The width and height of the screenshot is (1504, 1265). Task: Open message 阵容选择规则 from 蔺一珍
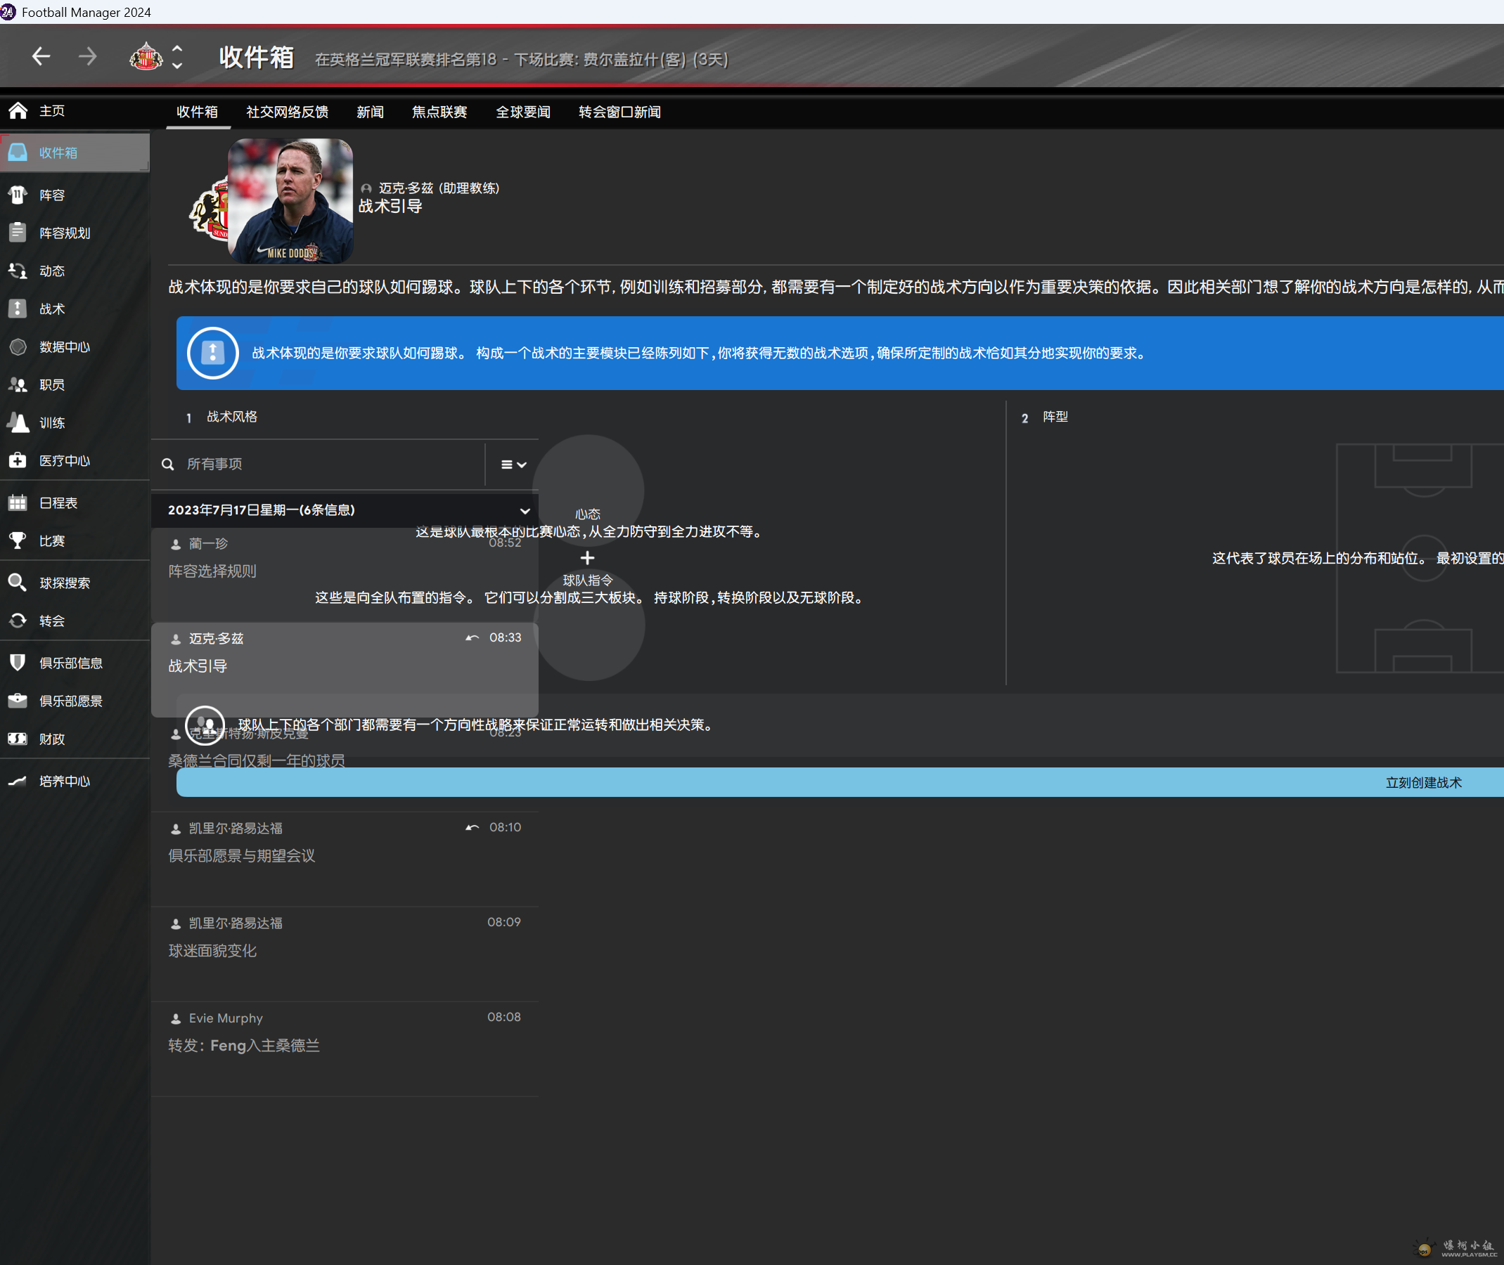[345, 575]
